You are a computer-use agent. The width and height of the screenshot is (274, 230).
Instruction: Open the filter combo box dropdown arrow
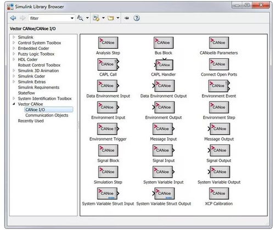(72, 18)
